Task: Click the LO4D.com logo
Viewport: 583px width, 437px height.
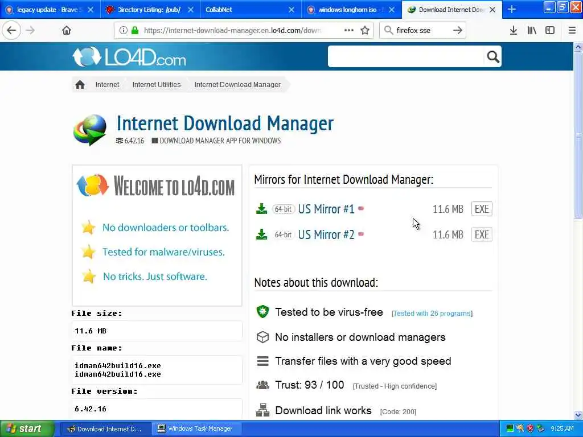Action: click(129, 57)
